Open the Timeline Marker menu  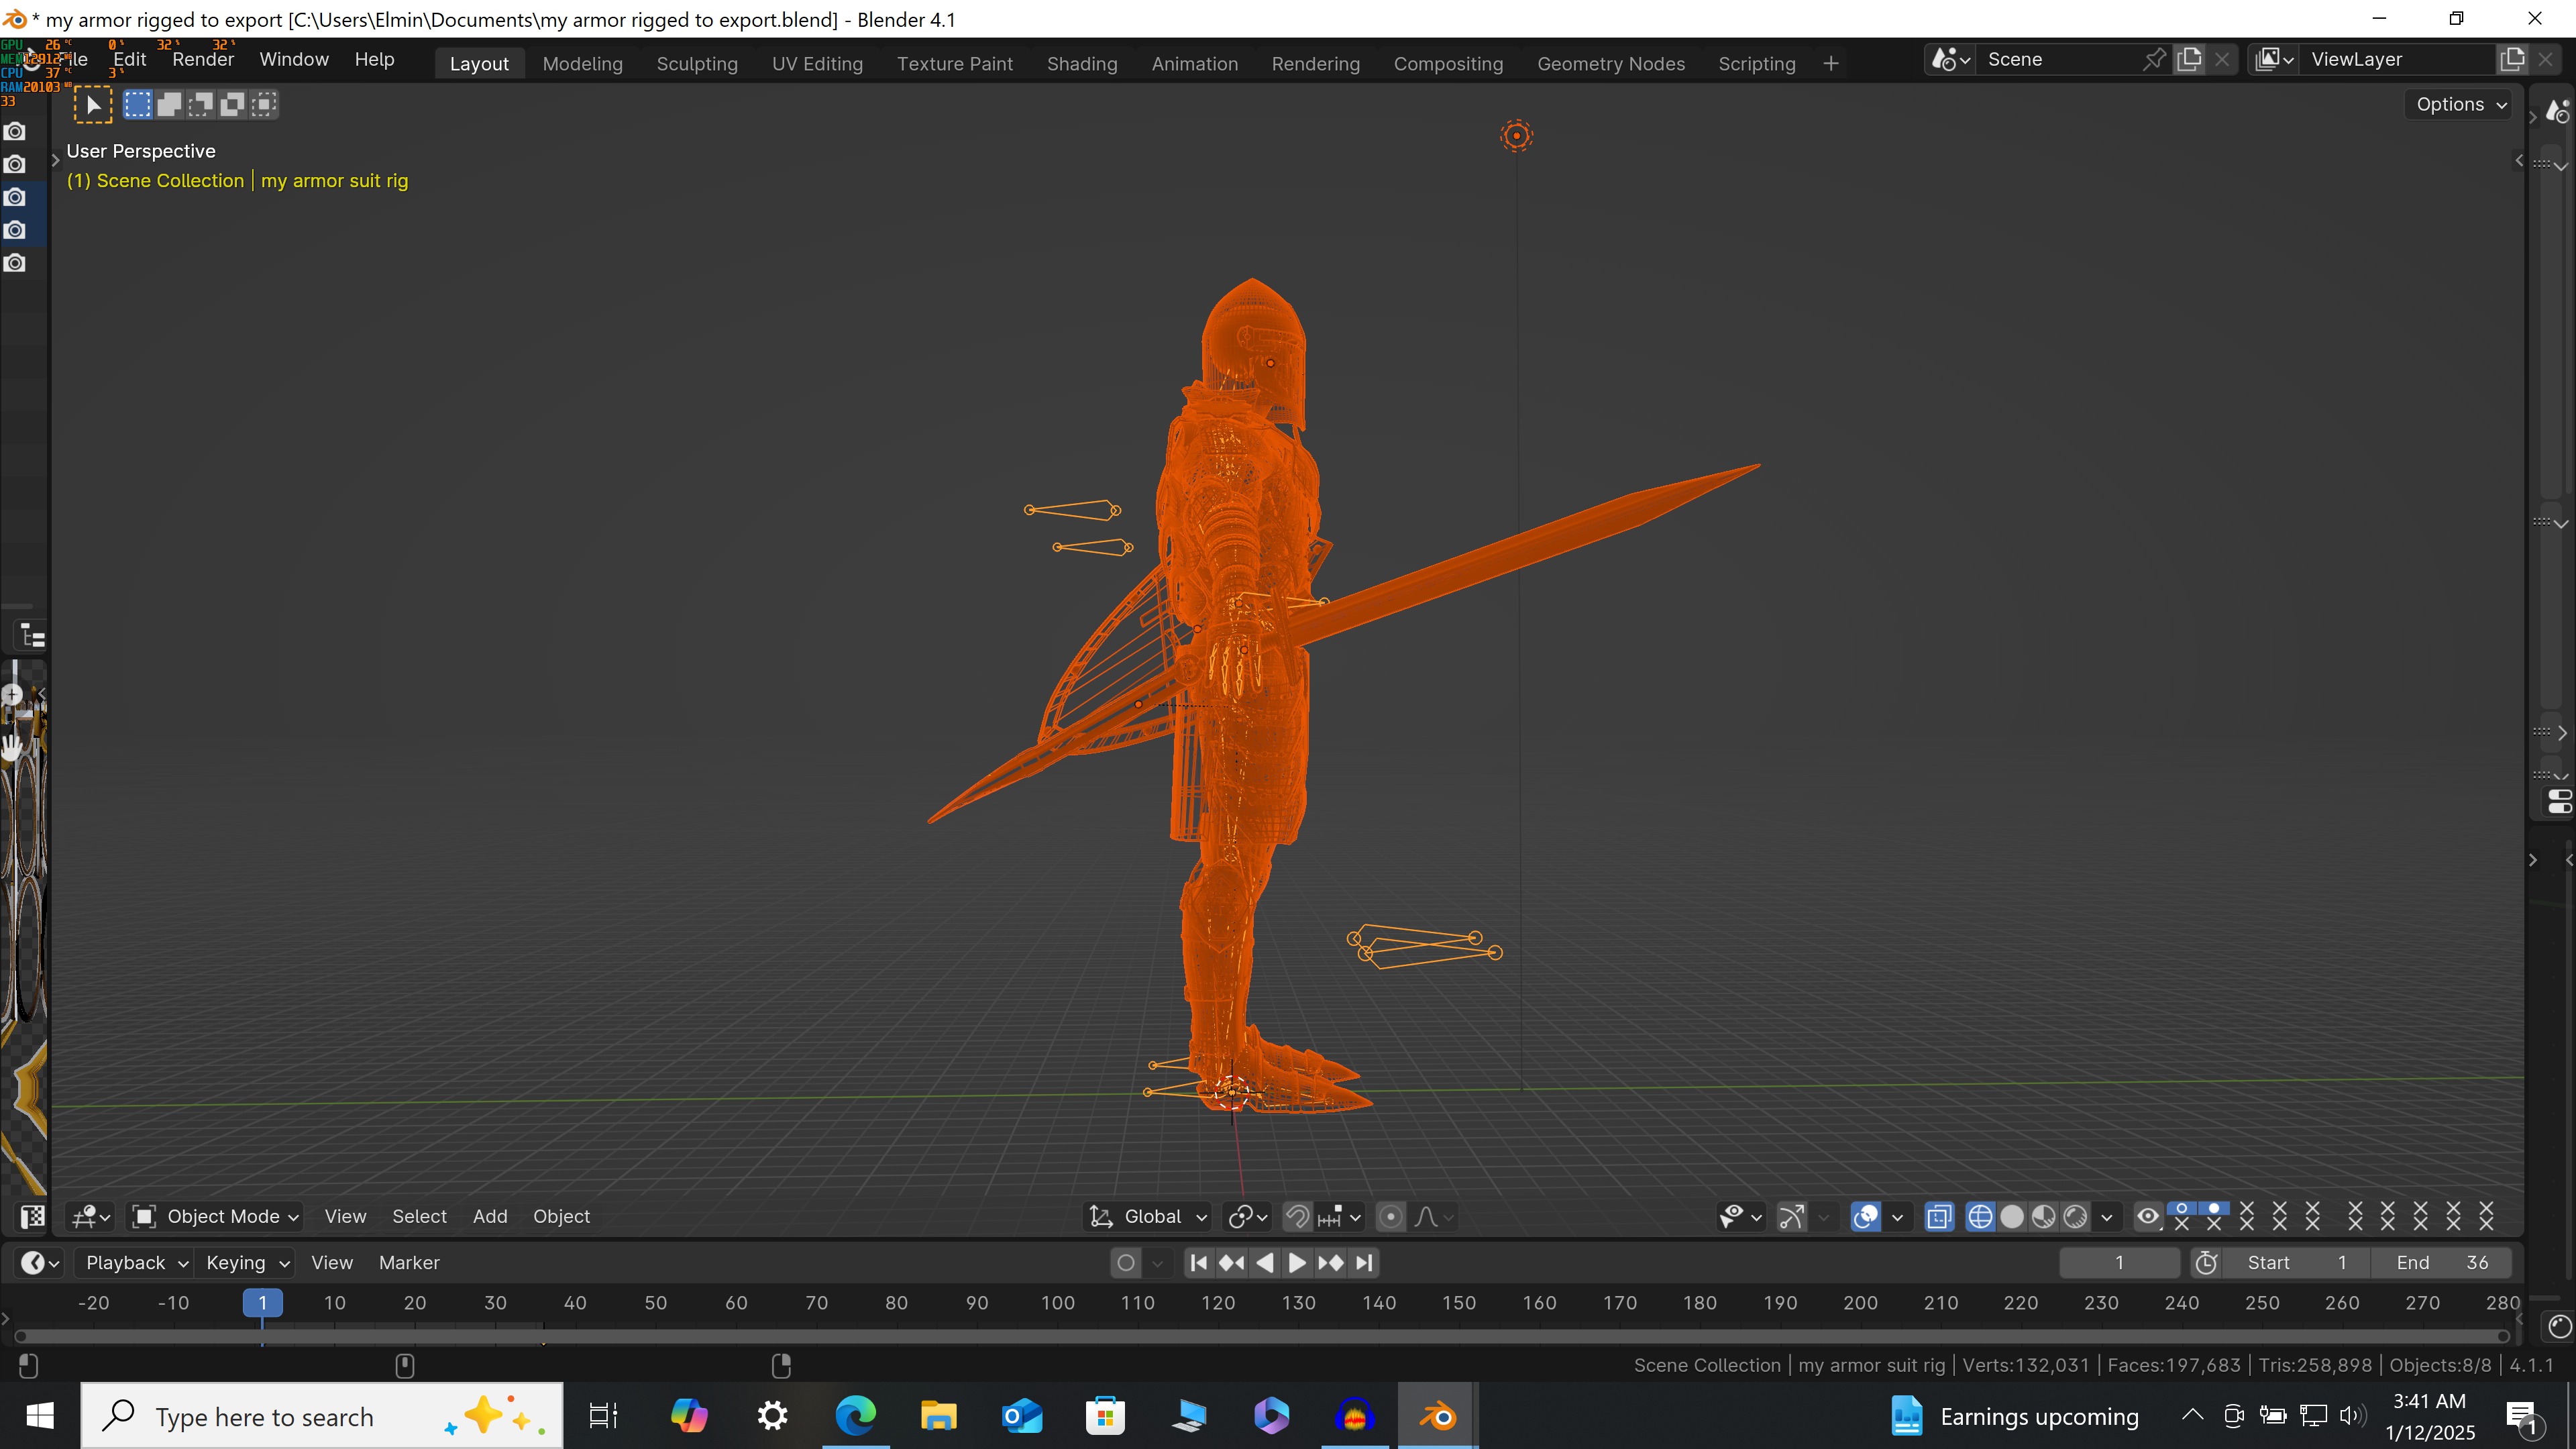coord(409,1263)
